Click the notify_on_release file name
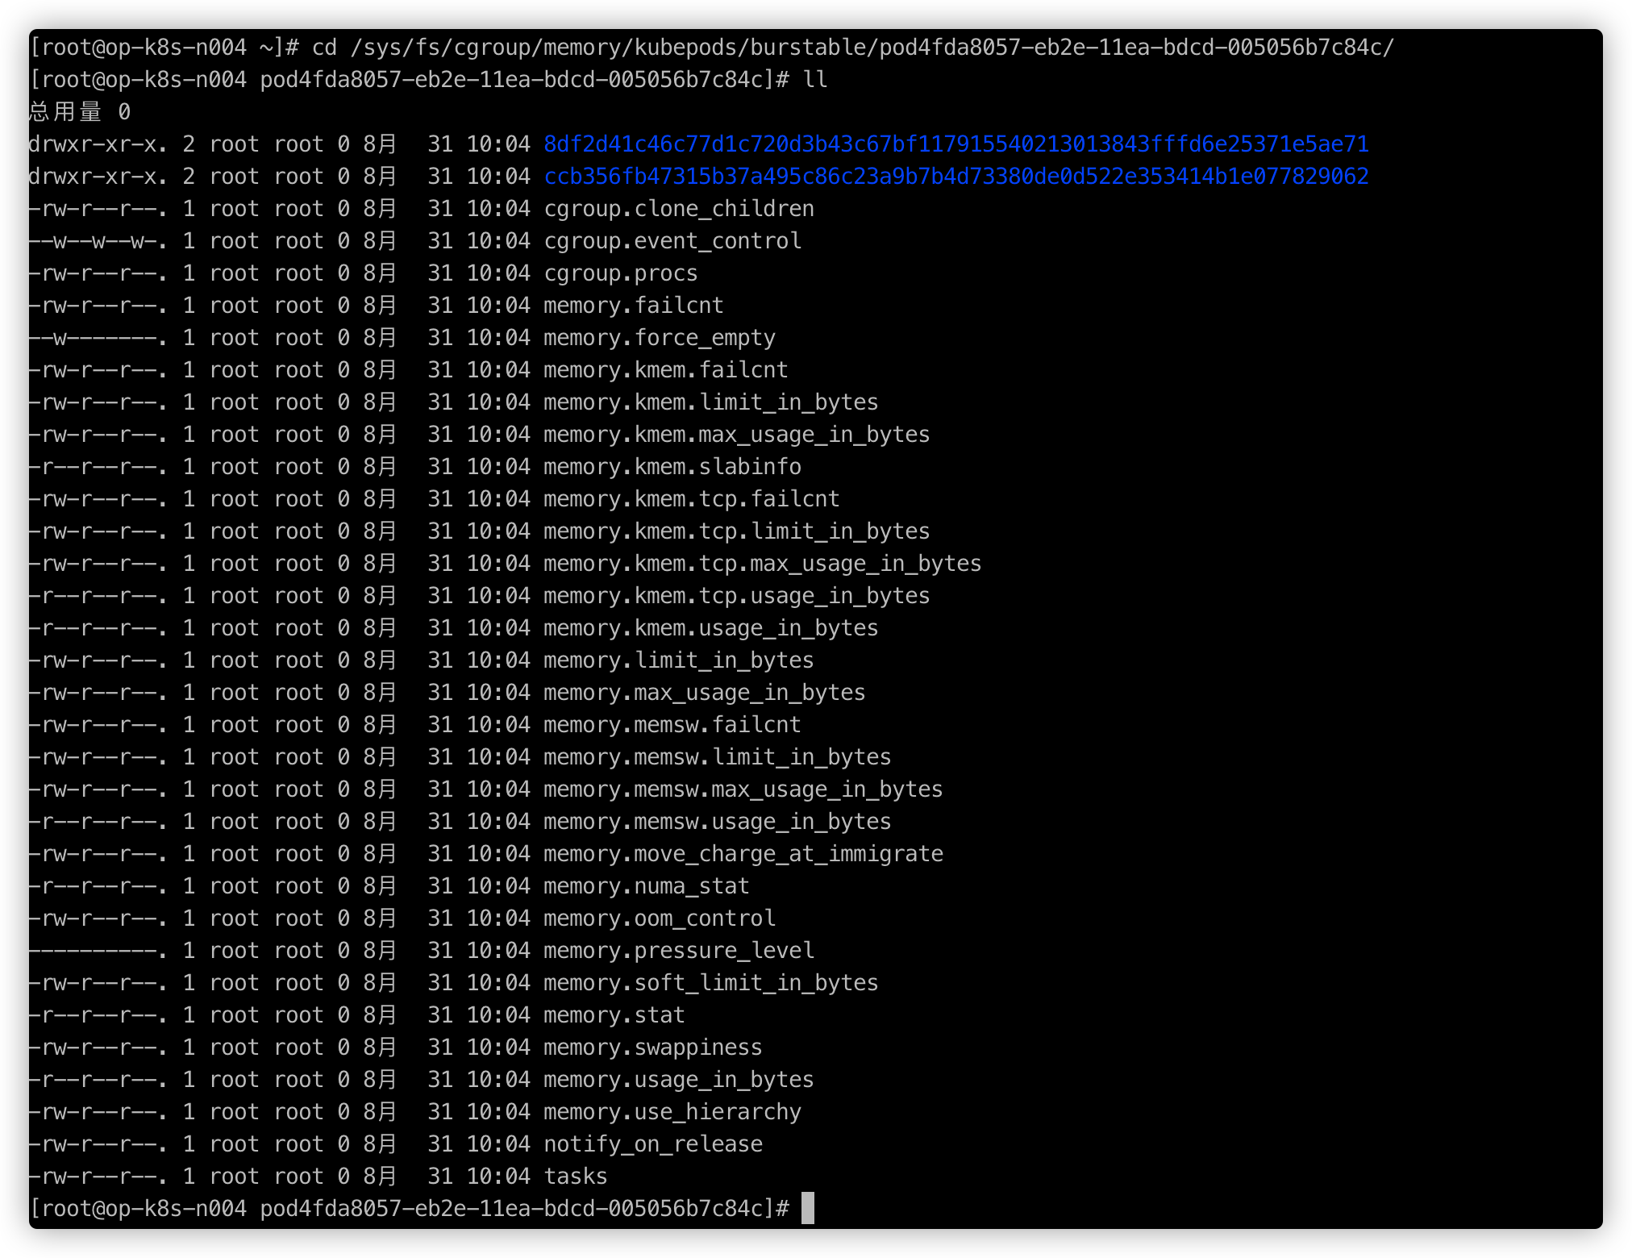This screenshot has height=1258, width=1632. click(652, 1144)
